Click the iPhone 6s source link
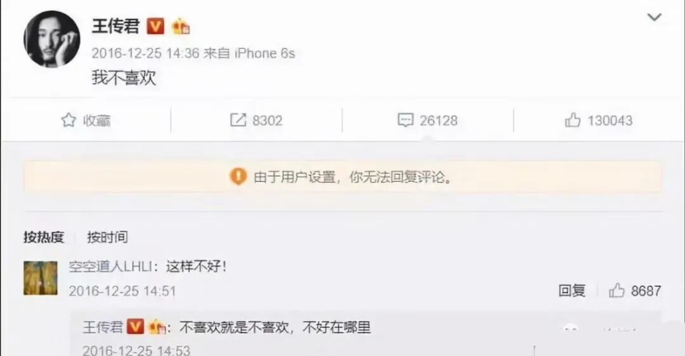Viewport: 685px width, 356px height. [264, 53]
